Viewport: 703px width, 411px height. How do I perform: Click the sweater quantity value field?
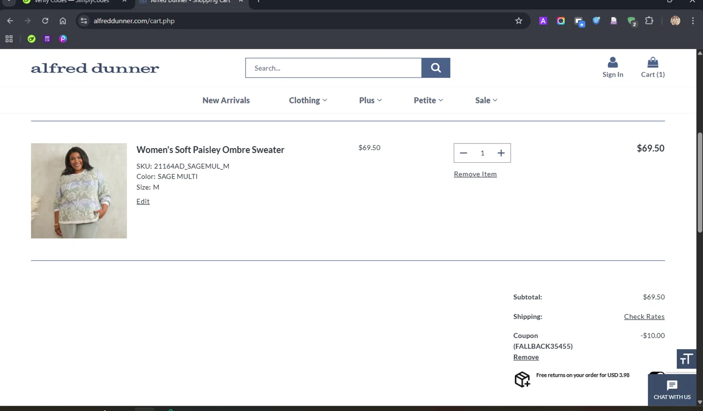pyautogui.click(x=482, y=153)
